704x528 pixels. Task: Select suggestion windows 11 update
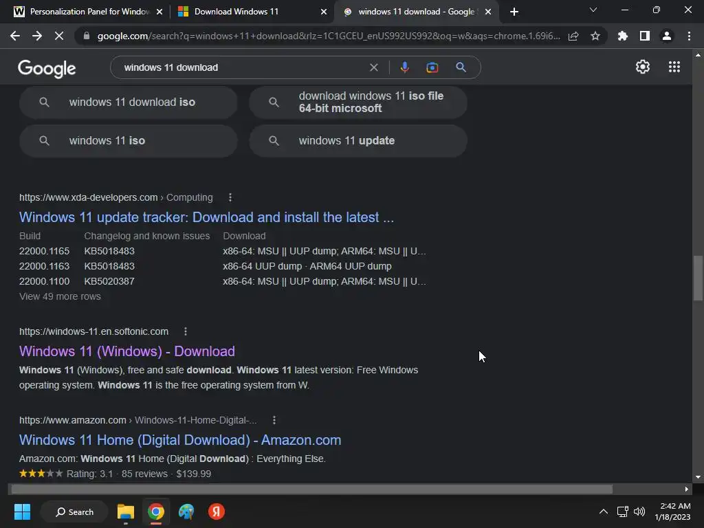click(358, 140)
